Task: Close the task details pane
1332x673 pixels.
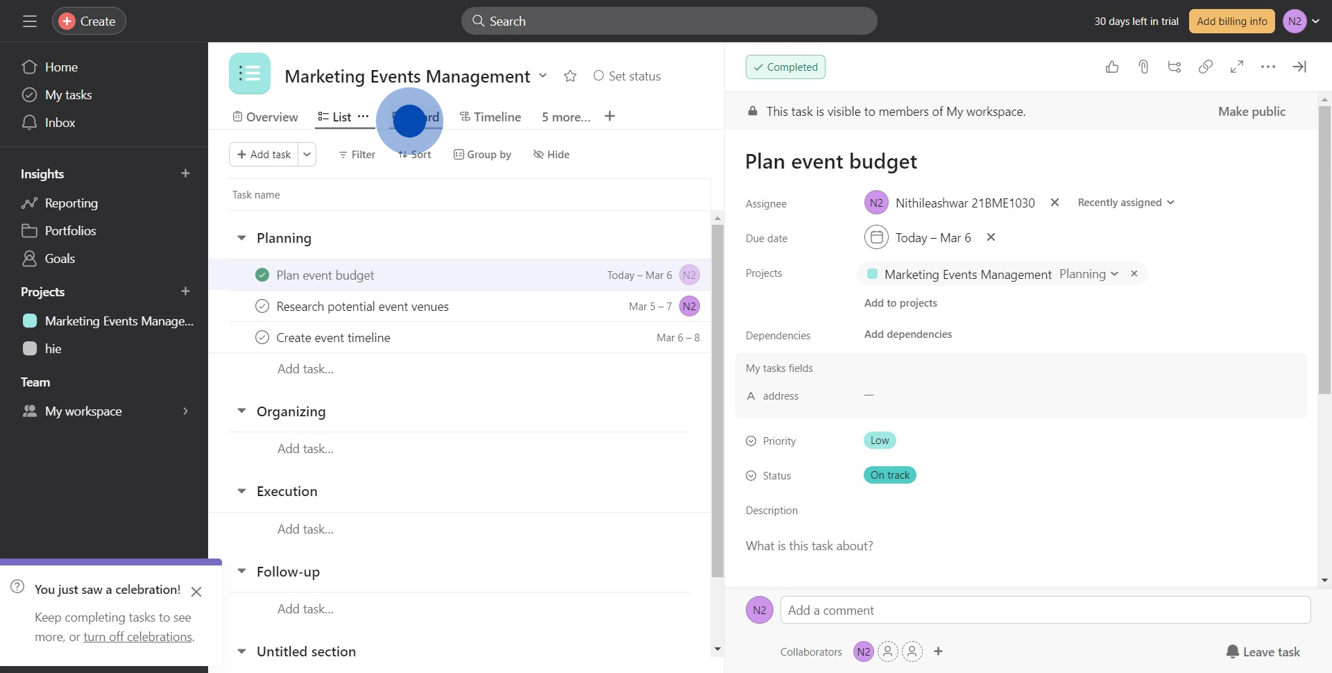Action: click(x=1299, y=67)
